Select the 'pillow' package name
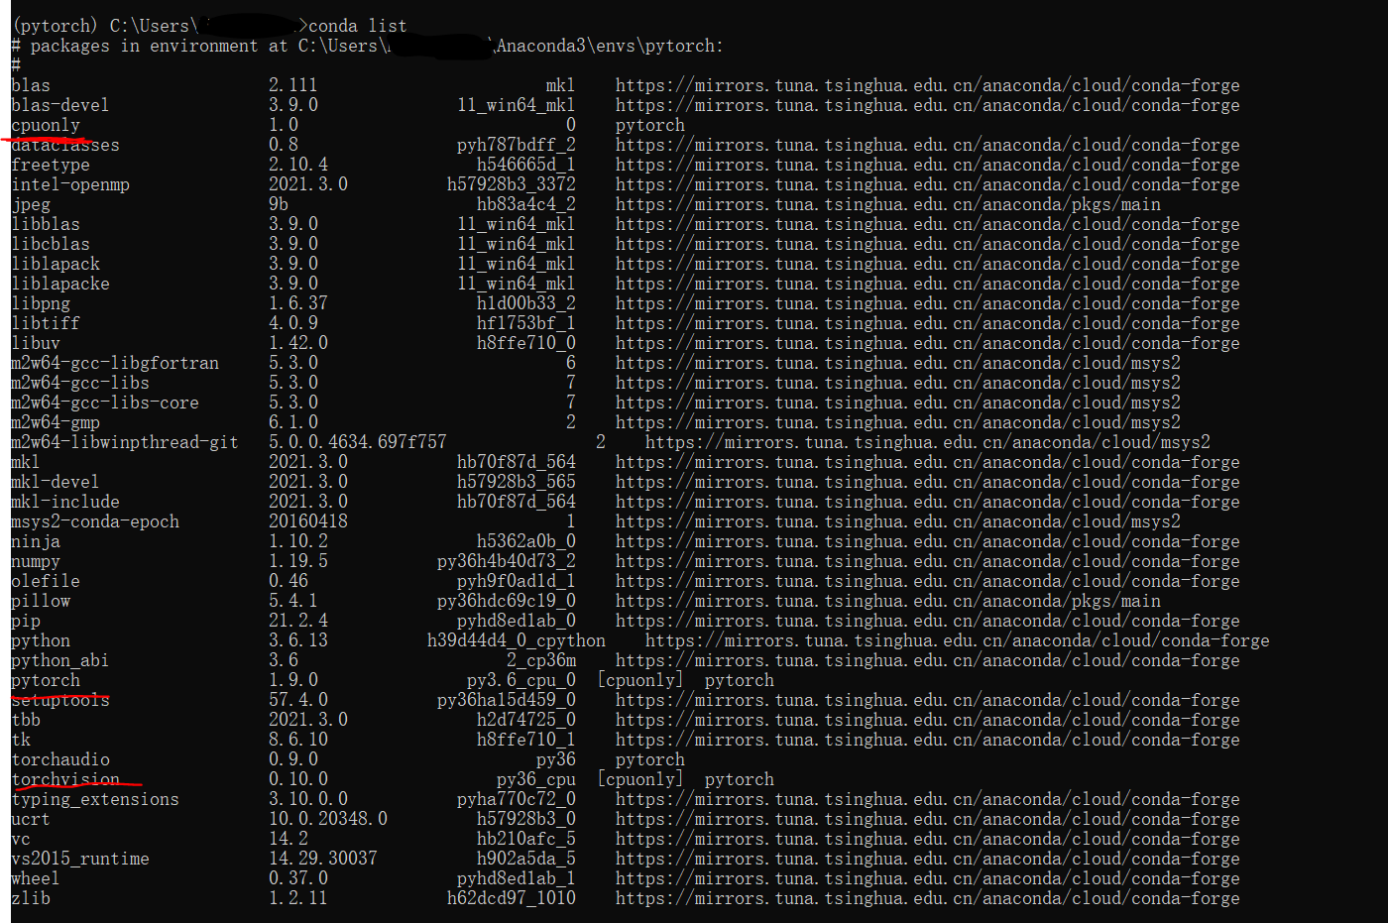The height and width of the screenshot is (923, 1388). pyautogui.click(x=41, y=601)
